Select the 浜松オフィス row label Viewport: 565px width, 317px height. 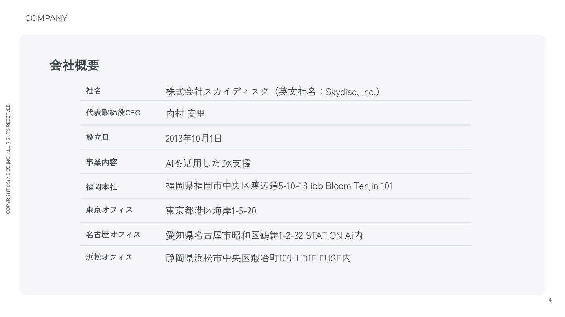109,257
